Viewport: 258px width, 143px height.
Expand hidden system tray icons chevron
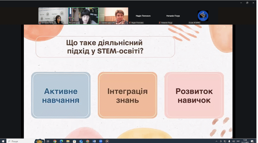[x=216, y=141]
